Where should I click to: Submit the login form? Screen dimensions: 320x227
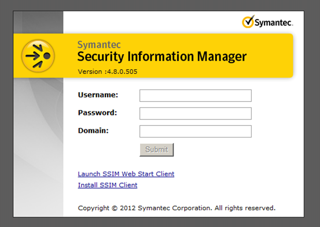coord(157,150)
